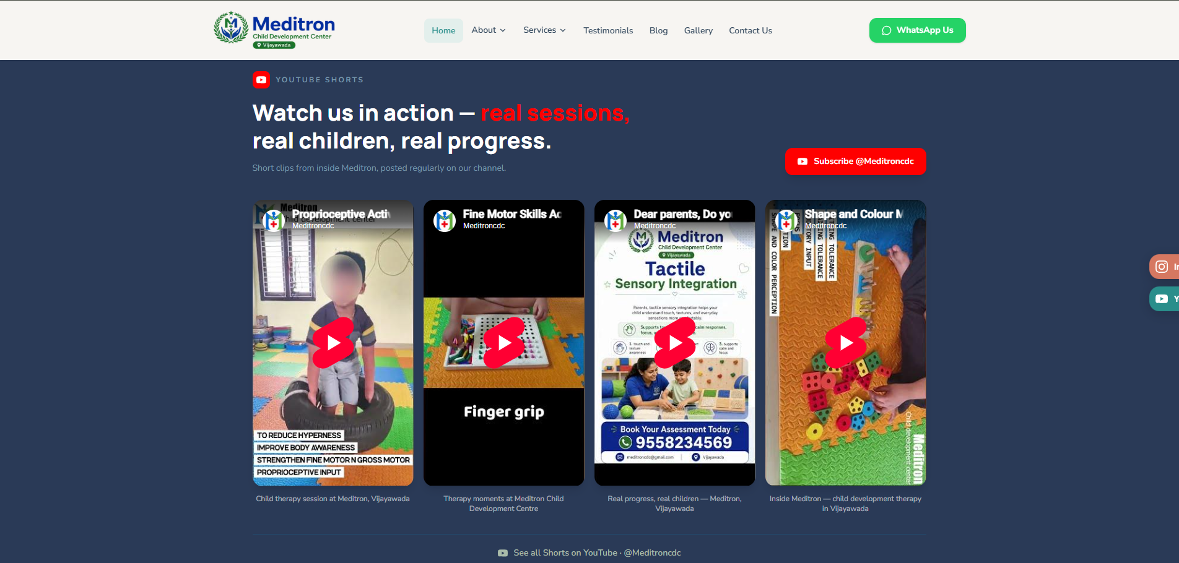Open the Proprioceptive Activity video title
This screenshot has width=1179, height=563.
click(x=341, y=214)
